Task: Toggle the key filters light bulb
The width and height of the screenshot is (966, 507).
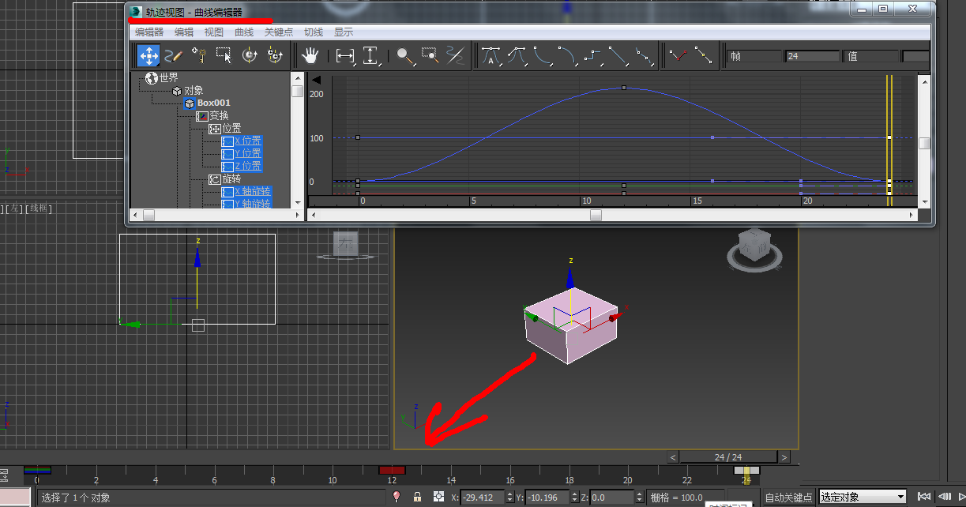Action: pyautogui.click(x=397, y=497)
